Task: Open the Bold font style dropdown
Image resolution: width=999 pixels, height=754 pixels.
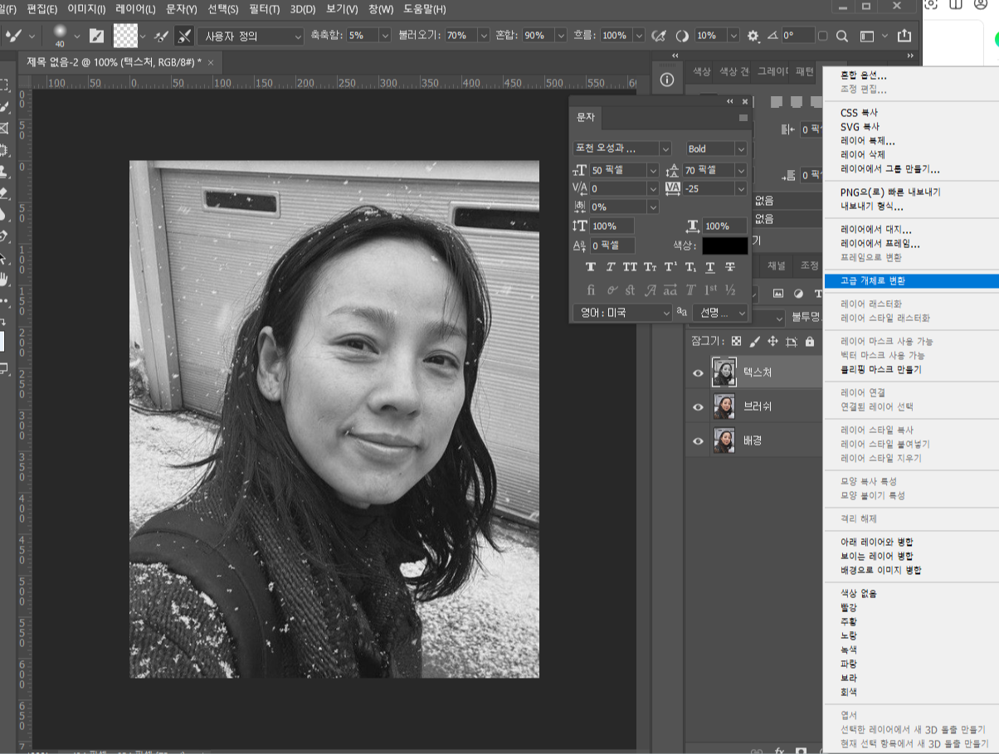Action: 716,148
